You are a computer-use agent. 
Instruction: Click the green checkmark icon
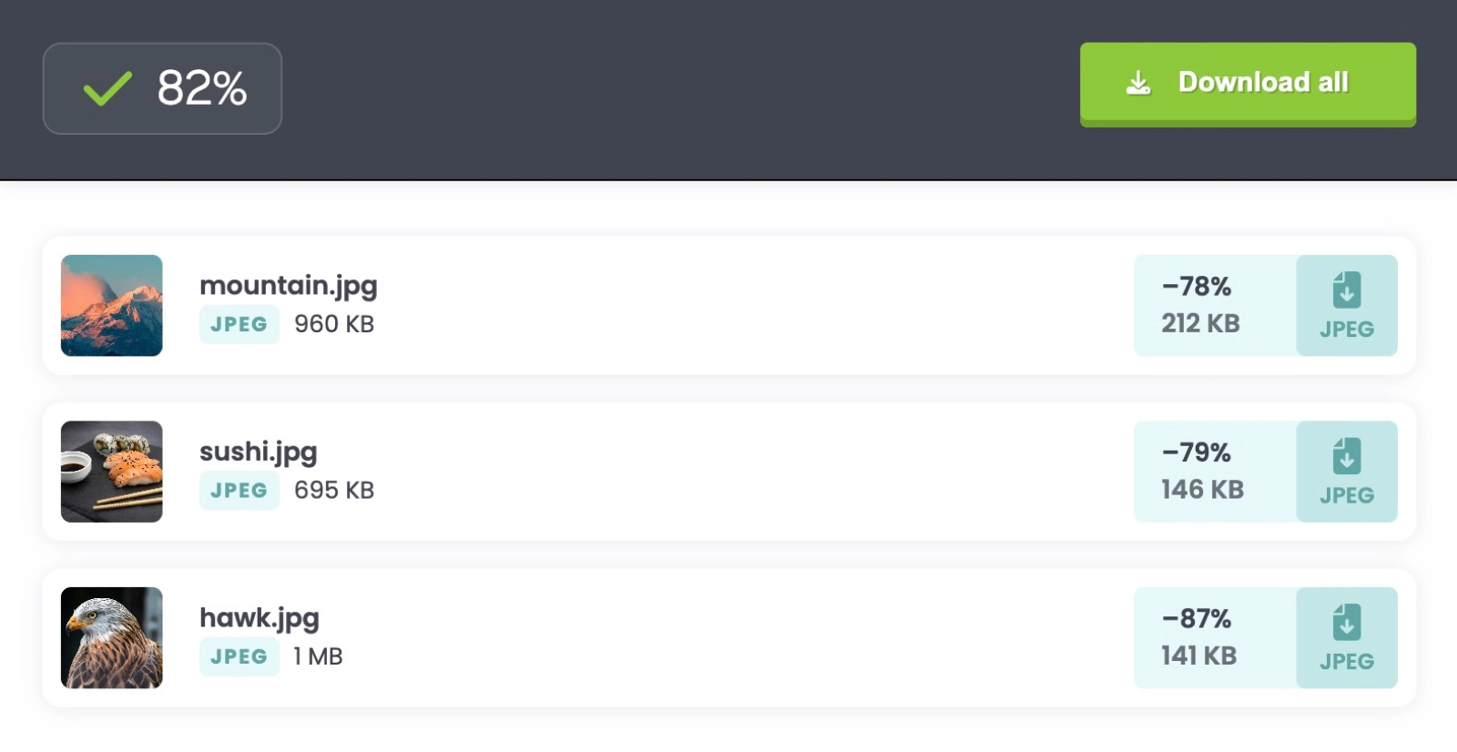107,88
